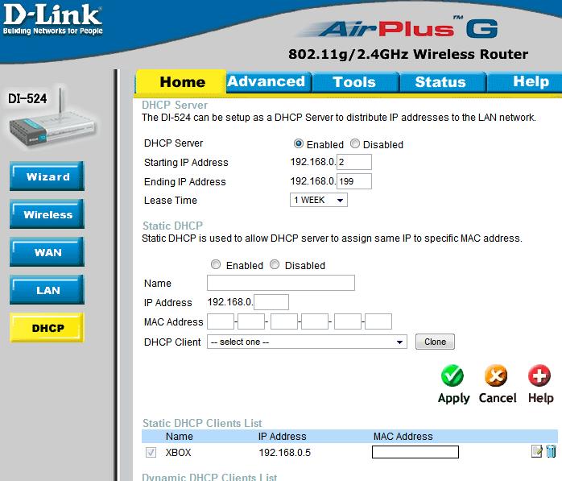Viewport: 562px width, 481px height.
Task: Click the green Apply checkmark icon
Action: [453, 375]
